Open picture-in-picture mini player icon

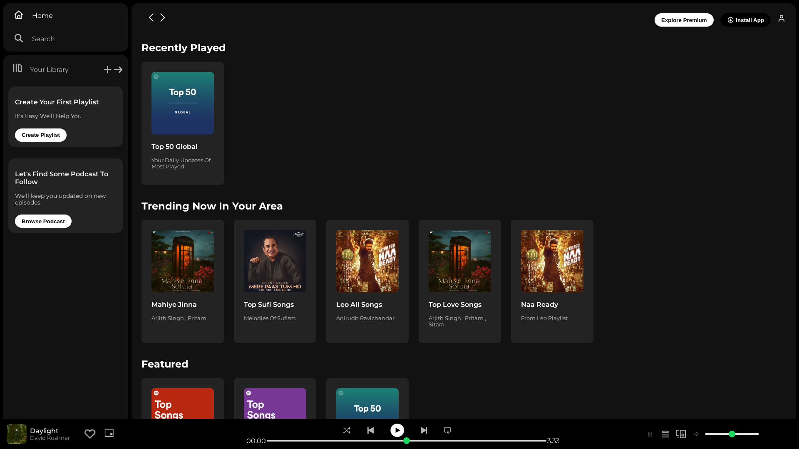(109, 433)
